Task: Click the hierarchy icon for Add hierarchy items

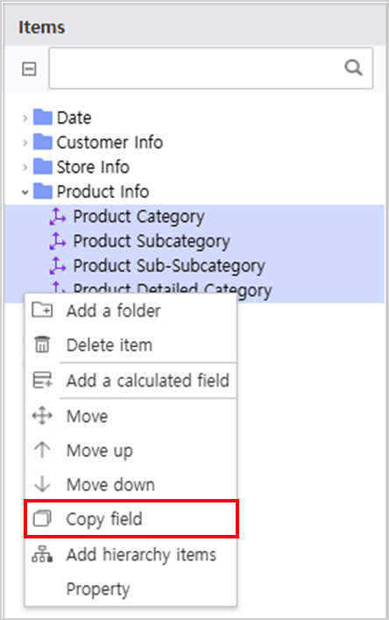Action: coord(42,554)
